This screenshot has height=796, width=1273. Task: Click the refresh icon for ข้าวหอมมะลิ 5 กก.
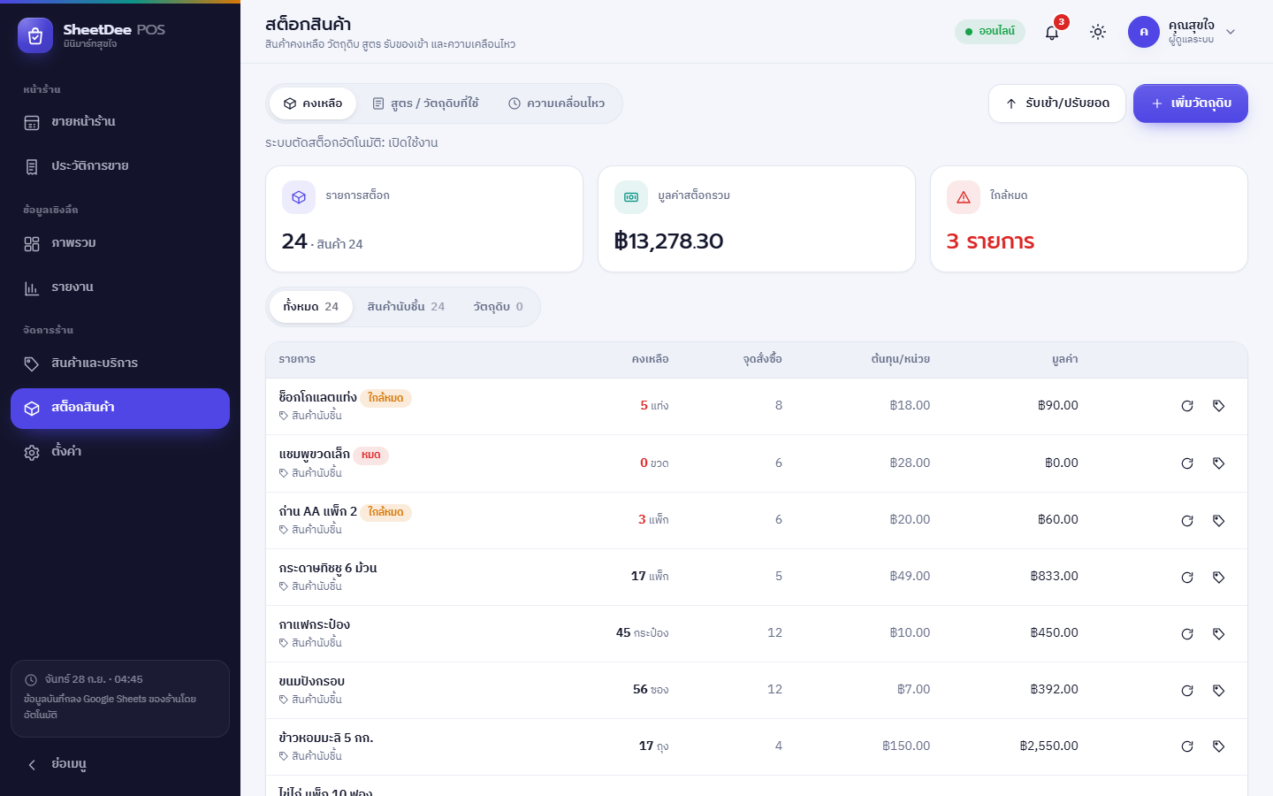click(1187, 746)
